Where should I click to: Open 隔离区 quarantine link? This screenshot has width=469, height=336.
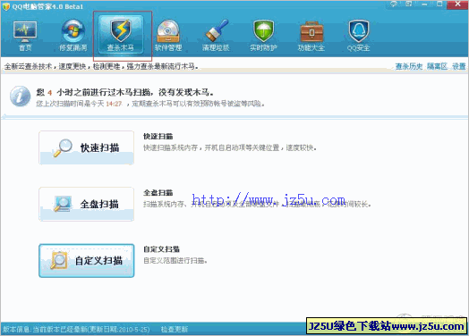point(437,66)
